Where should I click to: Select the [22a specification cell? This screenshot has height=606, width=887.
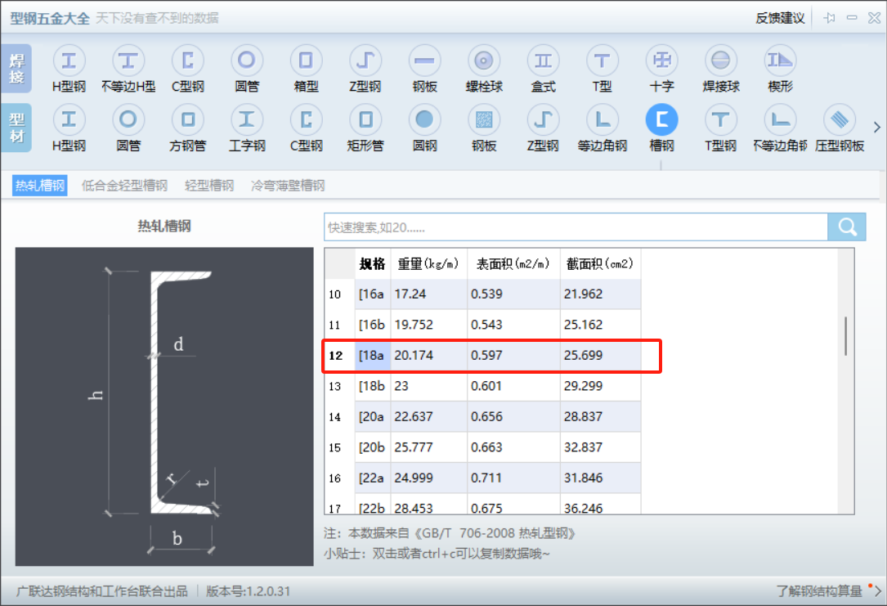tap(373, 478)
